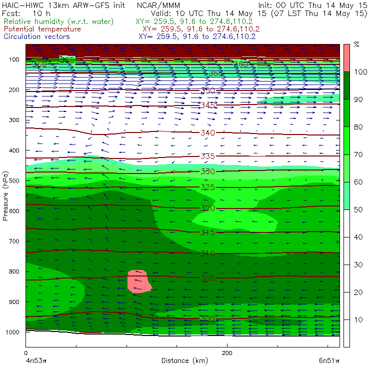Screen dimensions: 370x370
Task: Click the dark red band at plot top
Action: click(x=182, y=50)
